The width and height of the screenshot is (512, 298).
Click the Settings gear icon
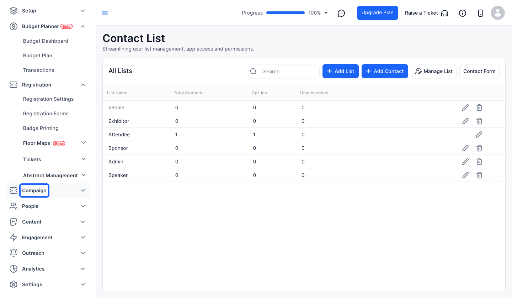pyautogui.click(x=14, y=284)
